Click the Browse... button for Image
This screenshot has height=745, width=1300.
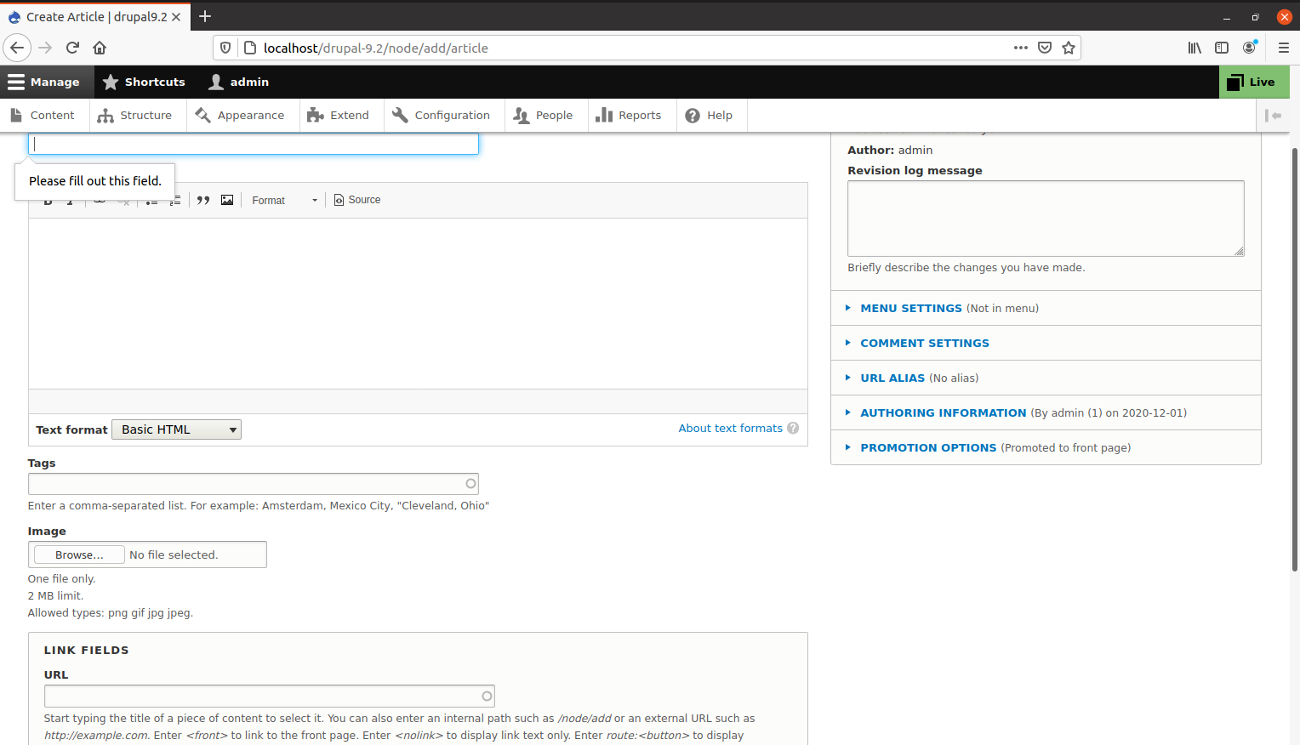pyautogui.click(x=79, y=554)
